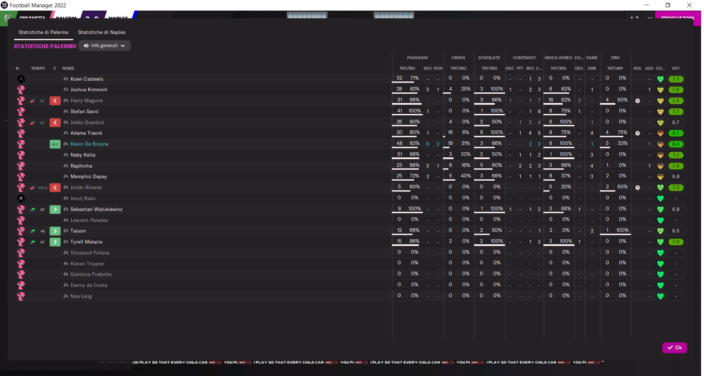Click the info icon beside Gianluca Frabotta
Image resolution: width=704 pixels, height=376 pixels.
pyautogui.click(x=66, y=274)
